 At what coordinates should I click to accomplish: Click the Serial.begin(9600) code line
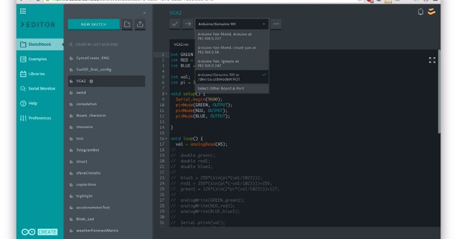[x=199, y=99]
